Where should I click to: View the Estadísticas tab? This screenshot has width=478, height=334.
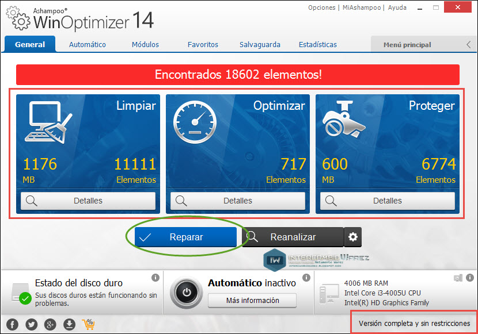click(x=318, y=44)
